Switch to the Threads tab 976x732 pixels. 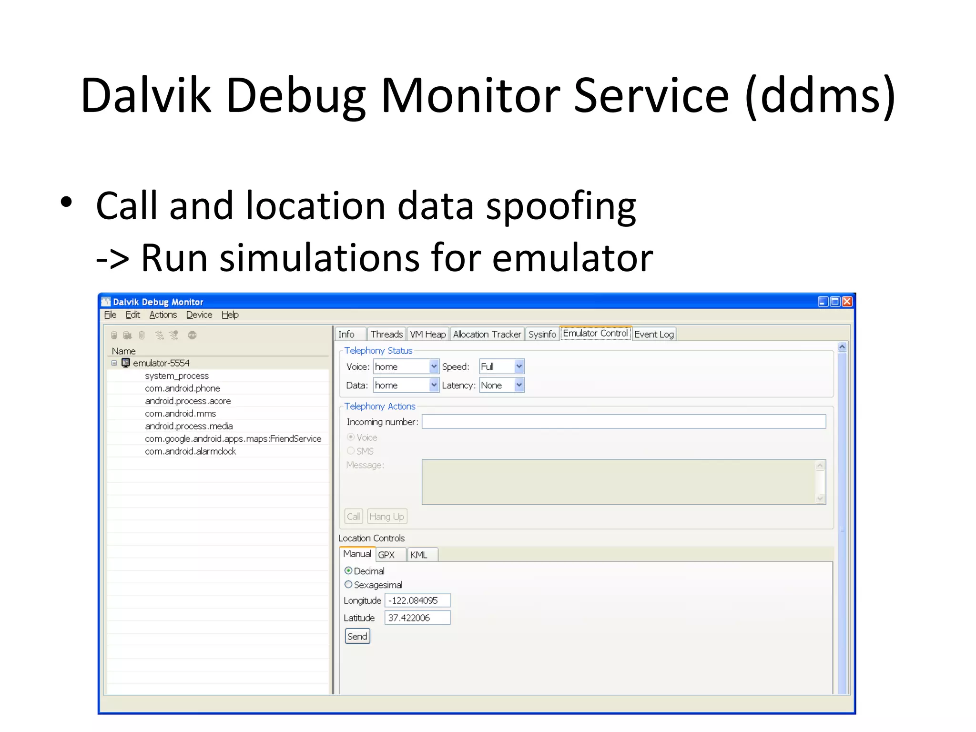pos(386,334)
